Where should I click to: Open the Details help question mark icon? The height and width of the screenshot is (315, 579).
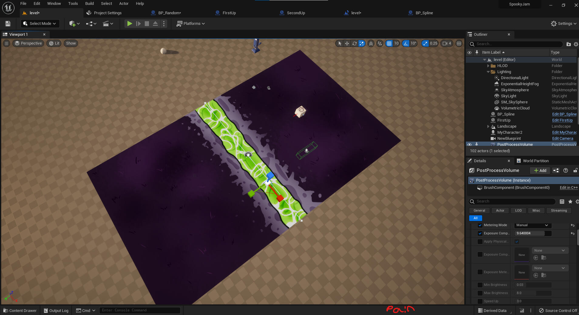[x=566, y=170]
